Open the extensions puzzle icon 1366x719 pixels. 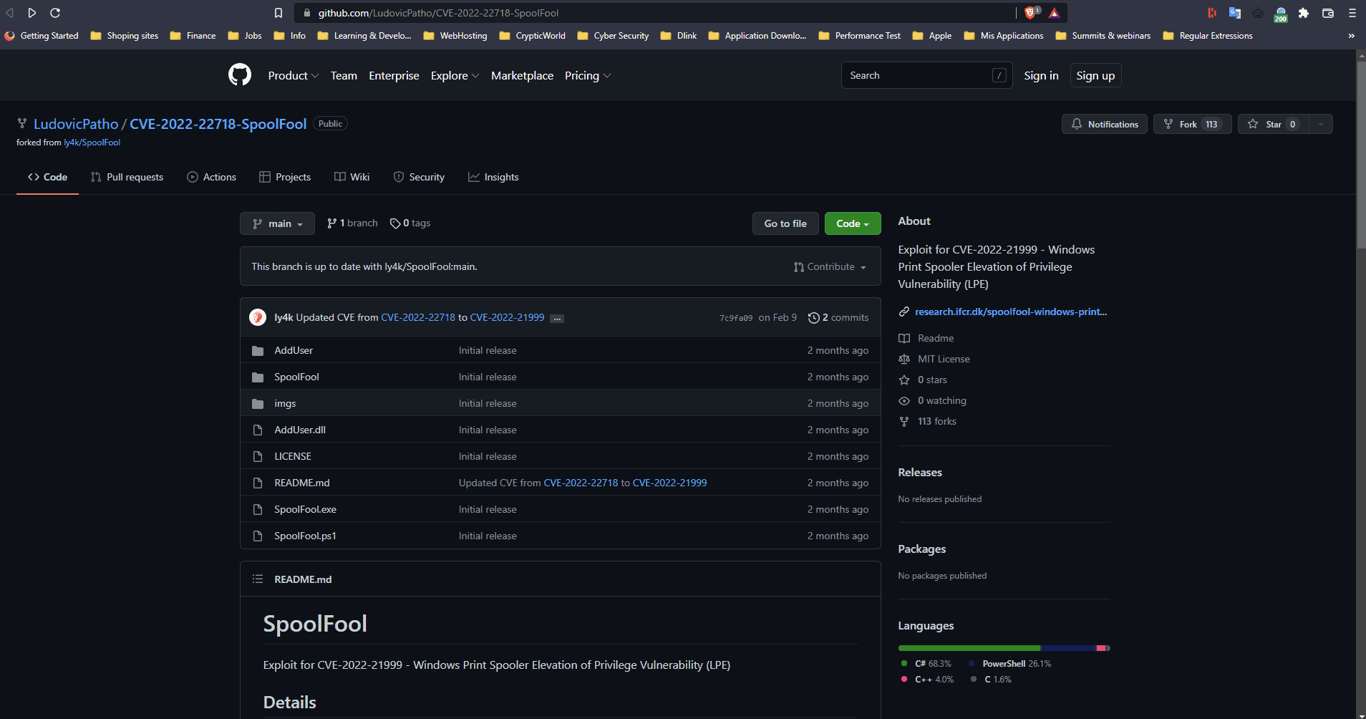(x=1304, y=13)
